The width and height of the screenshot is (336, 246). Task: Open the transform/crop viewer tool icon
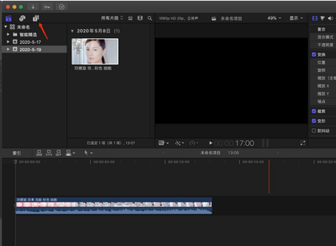point(161,143)
